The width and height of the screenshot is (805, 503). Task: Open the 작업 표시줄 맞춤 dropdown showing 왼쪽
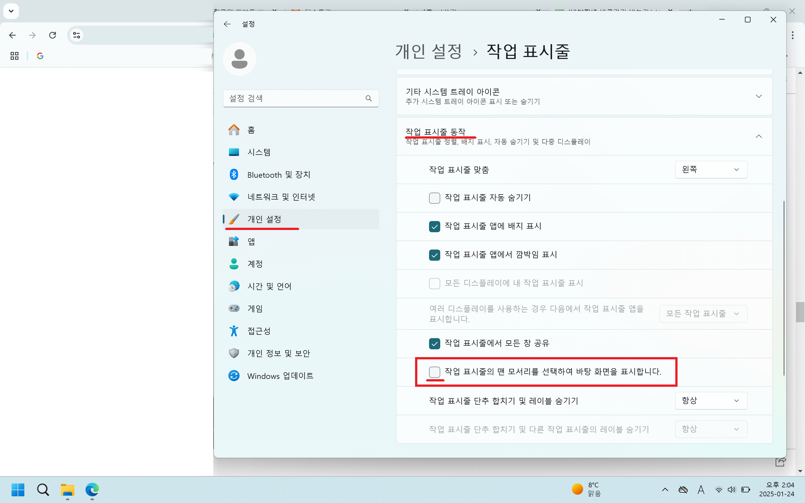click(711, 169)
